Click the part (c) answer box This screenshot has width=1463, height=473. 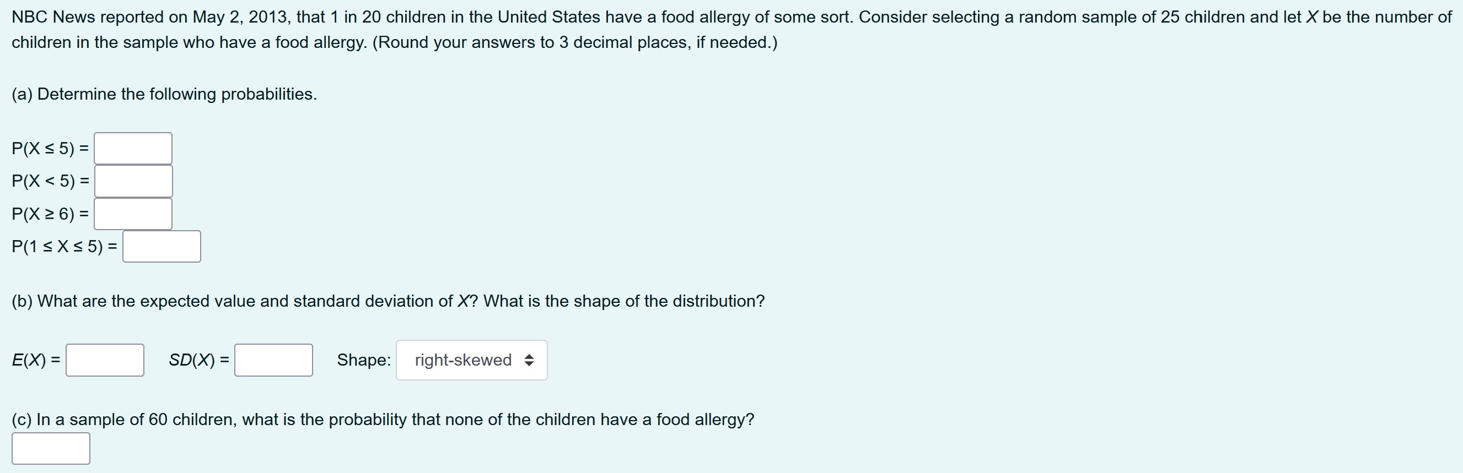52,448
